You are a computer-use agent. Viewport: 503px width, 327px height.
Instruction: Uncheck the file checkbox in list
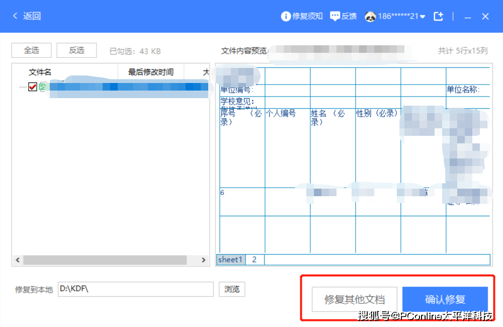[x=33, y=87]
